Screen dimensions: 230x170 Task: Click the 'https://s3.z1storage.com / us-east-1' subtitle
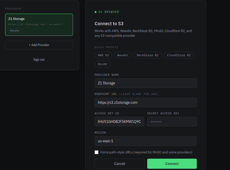pos(35,24)
